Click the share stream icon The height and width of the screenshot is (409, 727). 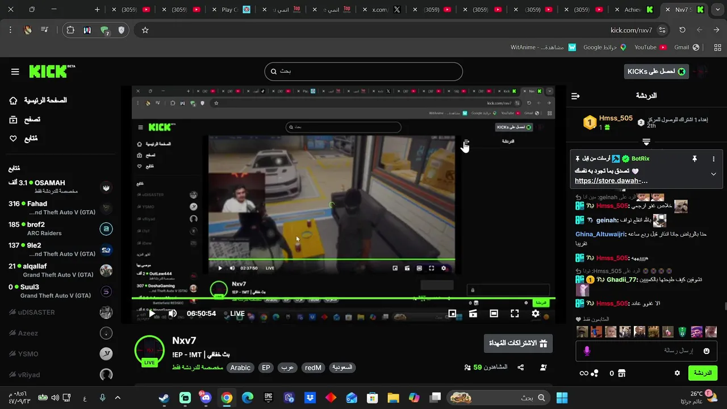tap(521, 368)
